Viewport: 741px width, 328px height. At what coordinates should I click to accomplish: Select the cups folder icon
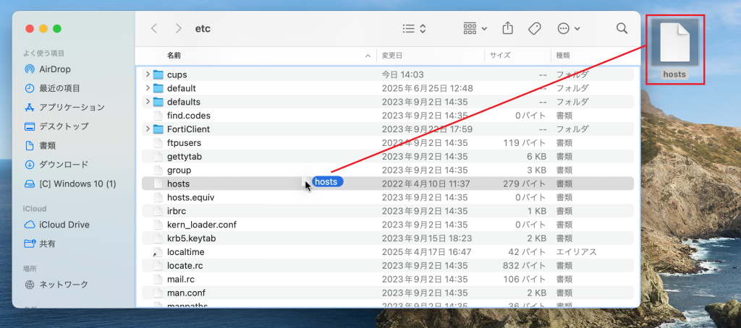pos(158,74)
